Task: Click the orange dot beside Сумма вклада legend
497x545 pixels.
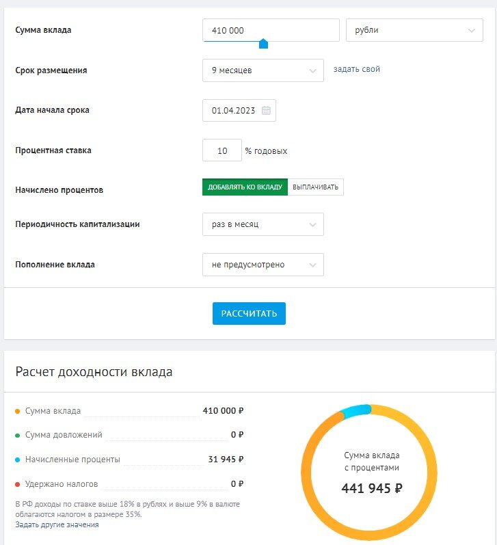Action: tap(17, 411)
